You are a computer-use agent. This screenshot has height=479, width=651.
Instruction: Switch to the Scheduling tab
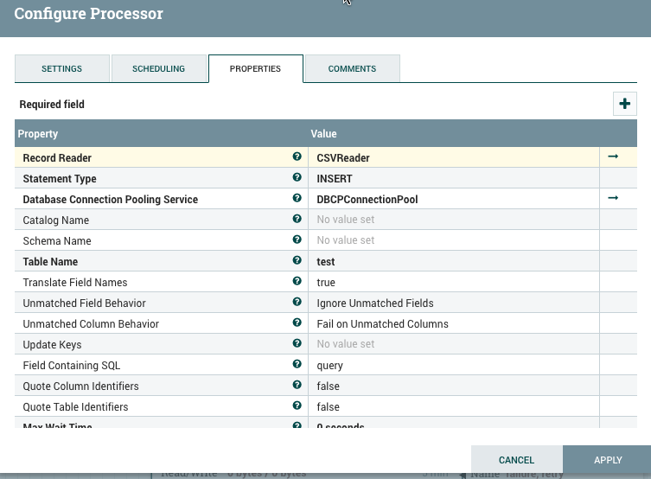[159, 69]
